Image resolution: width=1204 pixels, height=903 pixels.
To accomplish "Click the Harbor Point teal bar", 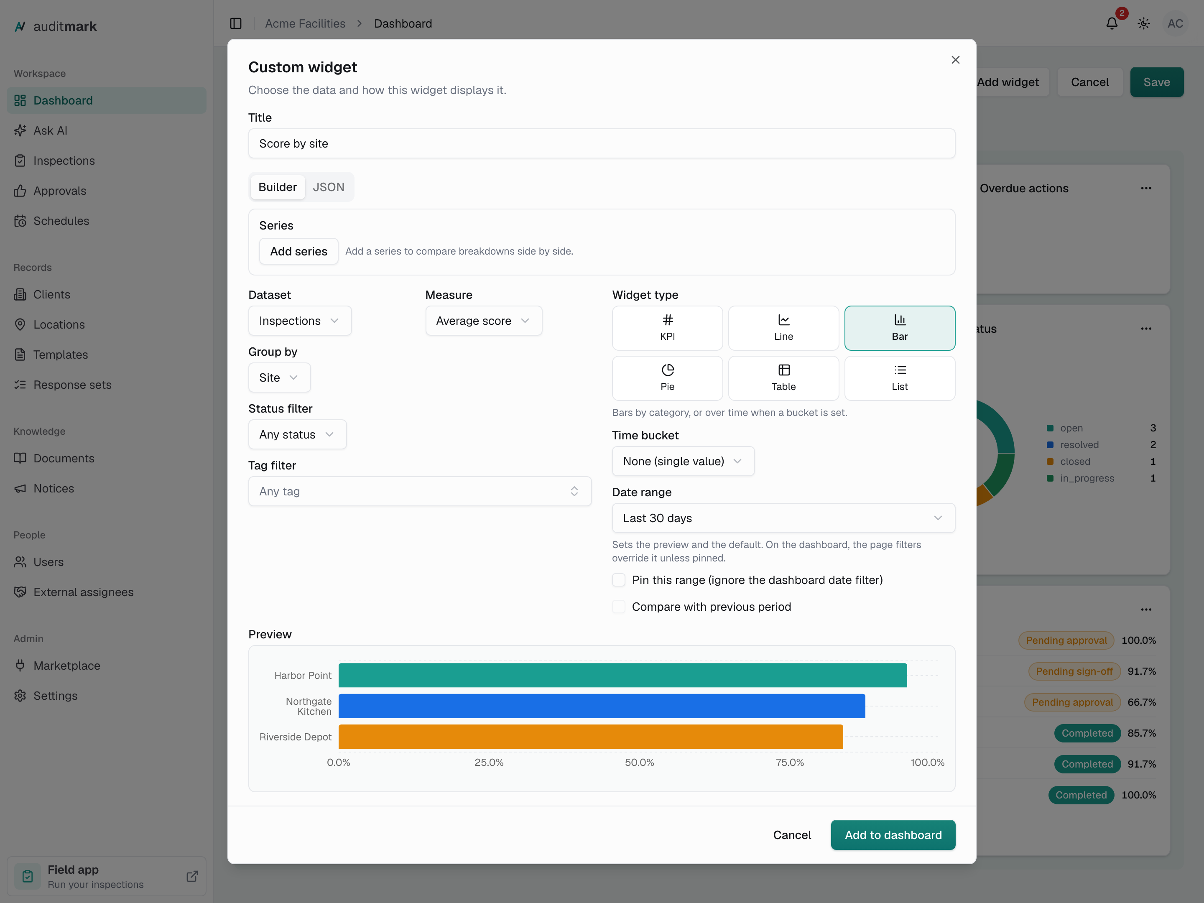I will click(x=622, y=675).
